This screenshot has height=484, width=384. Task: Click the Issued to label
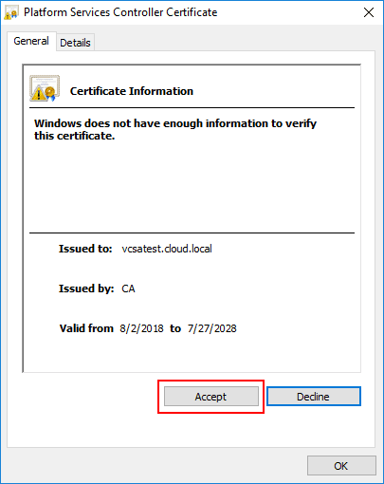(85, 249)
